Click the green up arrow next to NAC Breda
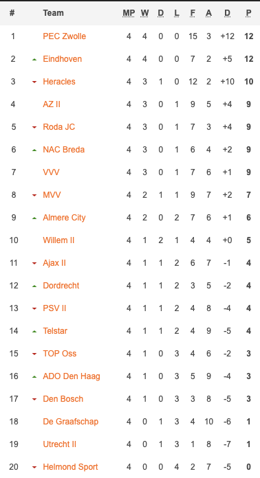Screen dimensions: 260x478 (34, 150)
